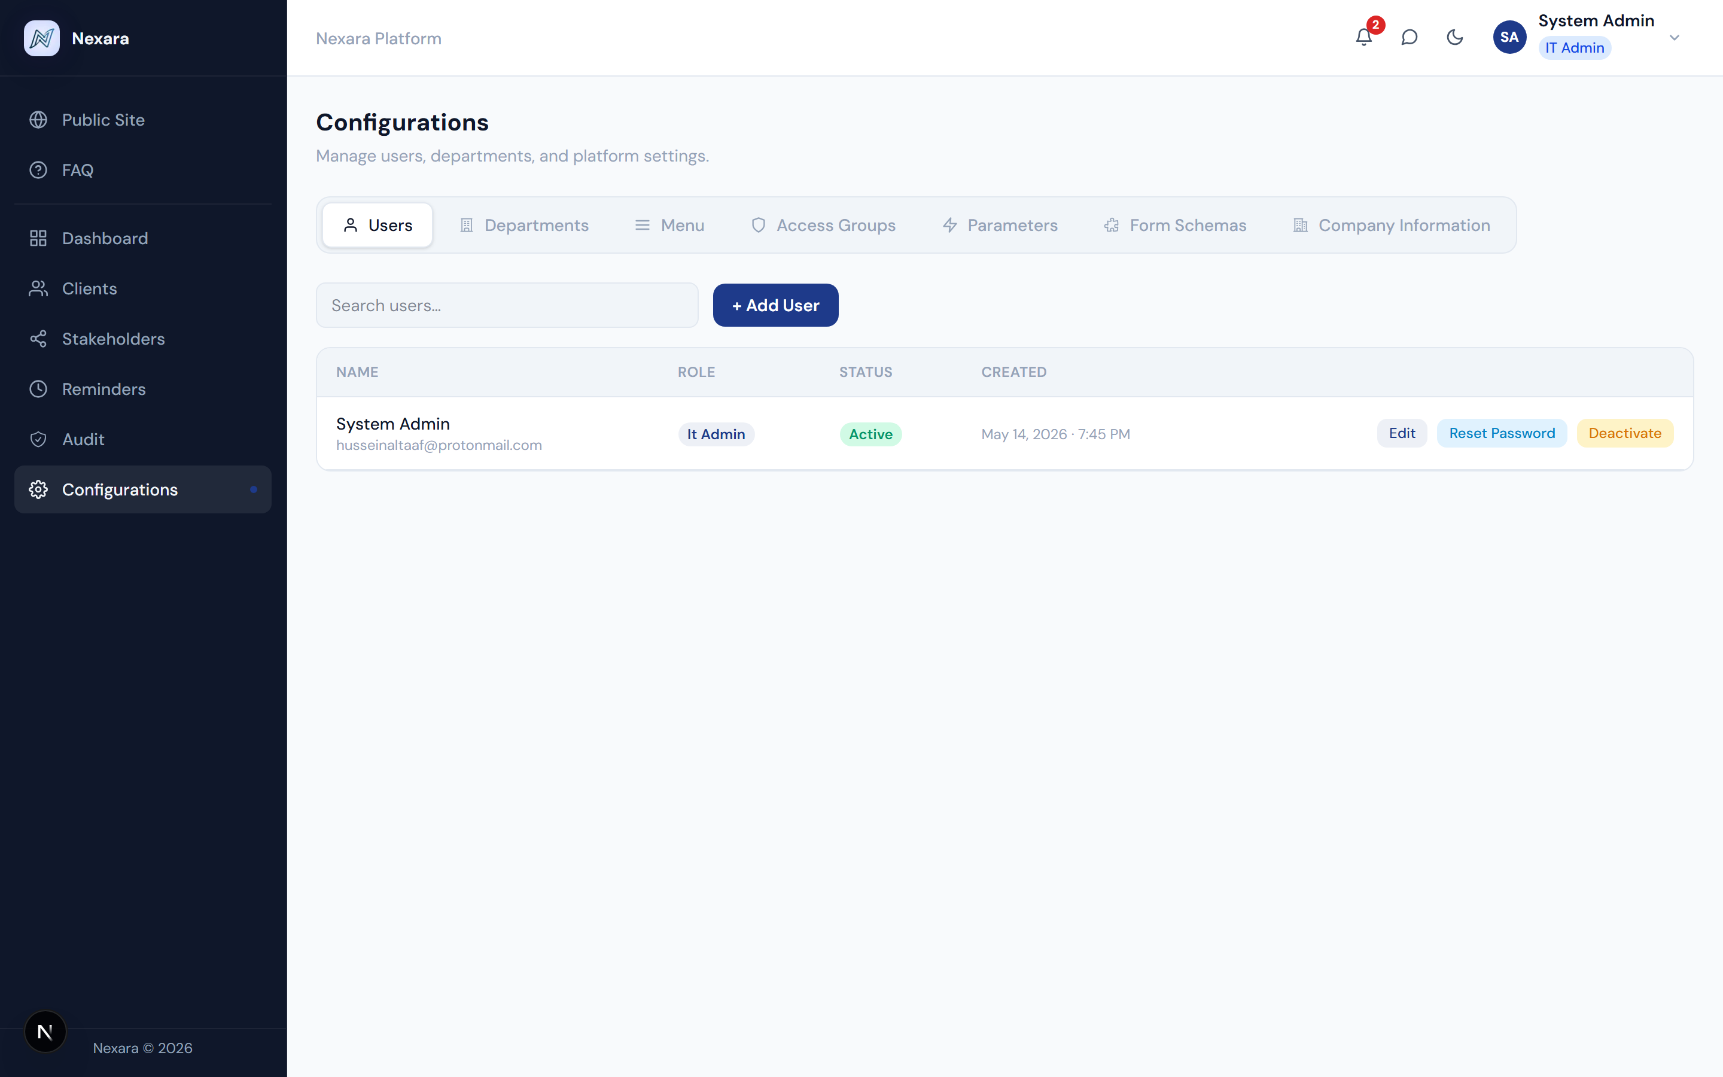Viewport: 1723px width, 1077px height.
Task: Edit the System Admin user
Action: [x=1401, y=433]
